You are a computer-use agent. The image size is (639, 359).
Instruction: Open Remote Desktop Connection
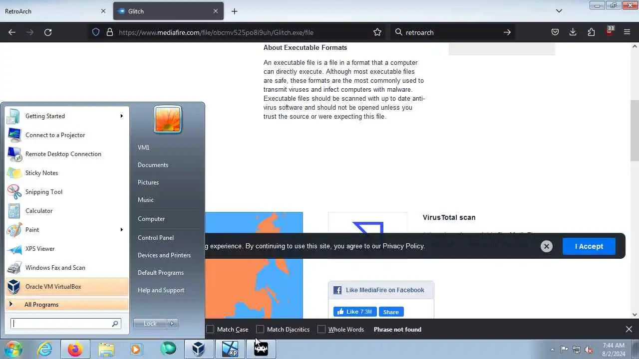(66, 154)
